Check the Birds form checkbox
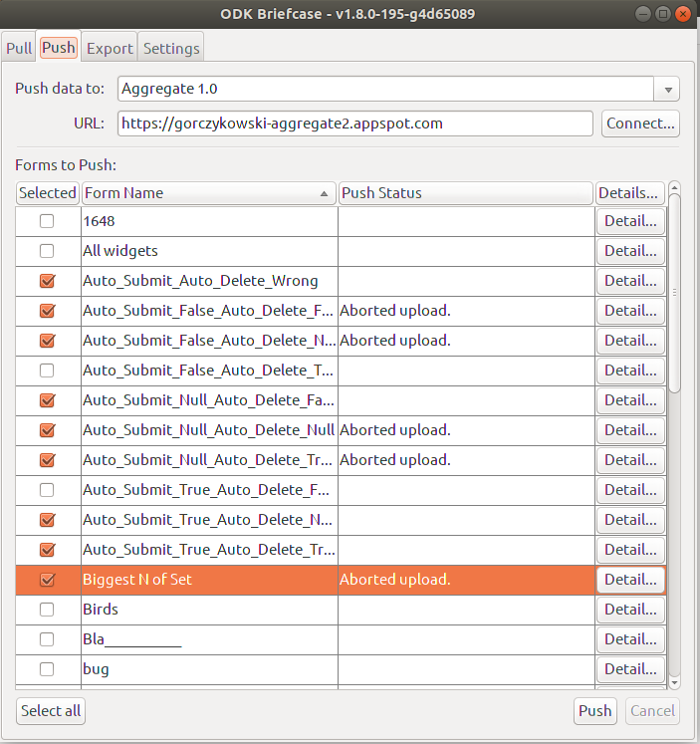 coord(47,610)
